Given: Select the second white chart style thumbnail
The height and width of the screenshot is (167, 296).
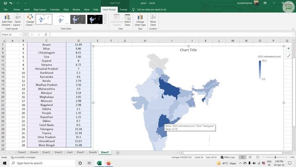Looking at the screenshot, I should click(x=61, y=19).
